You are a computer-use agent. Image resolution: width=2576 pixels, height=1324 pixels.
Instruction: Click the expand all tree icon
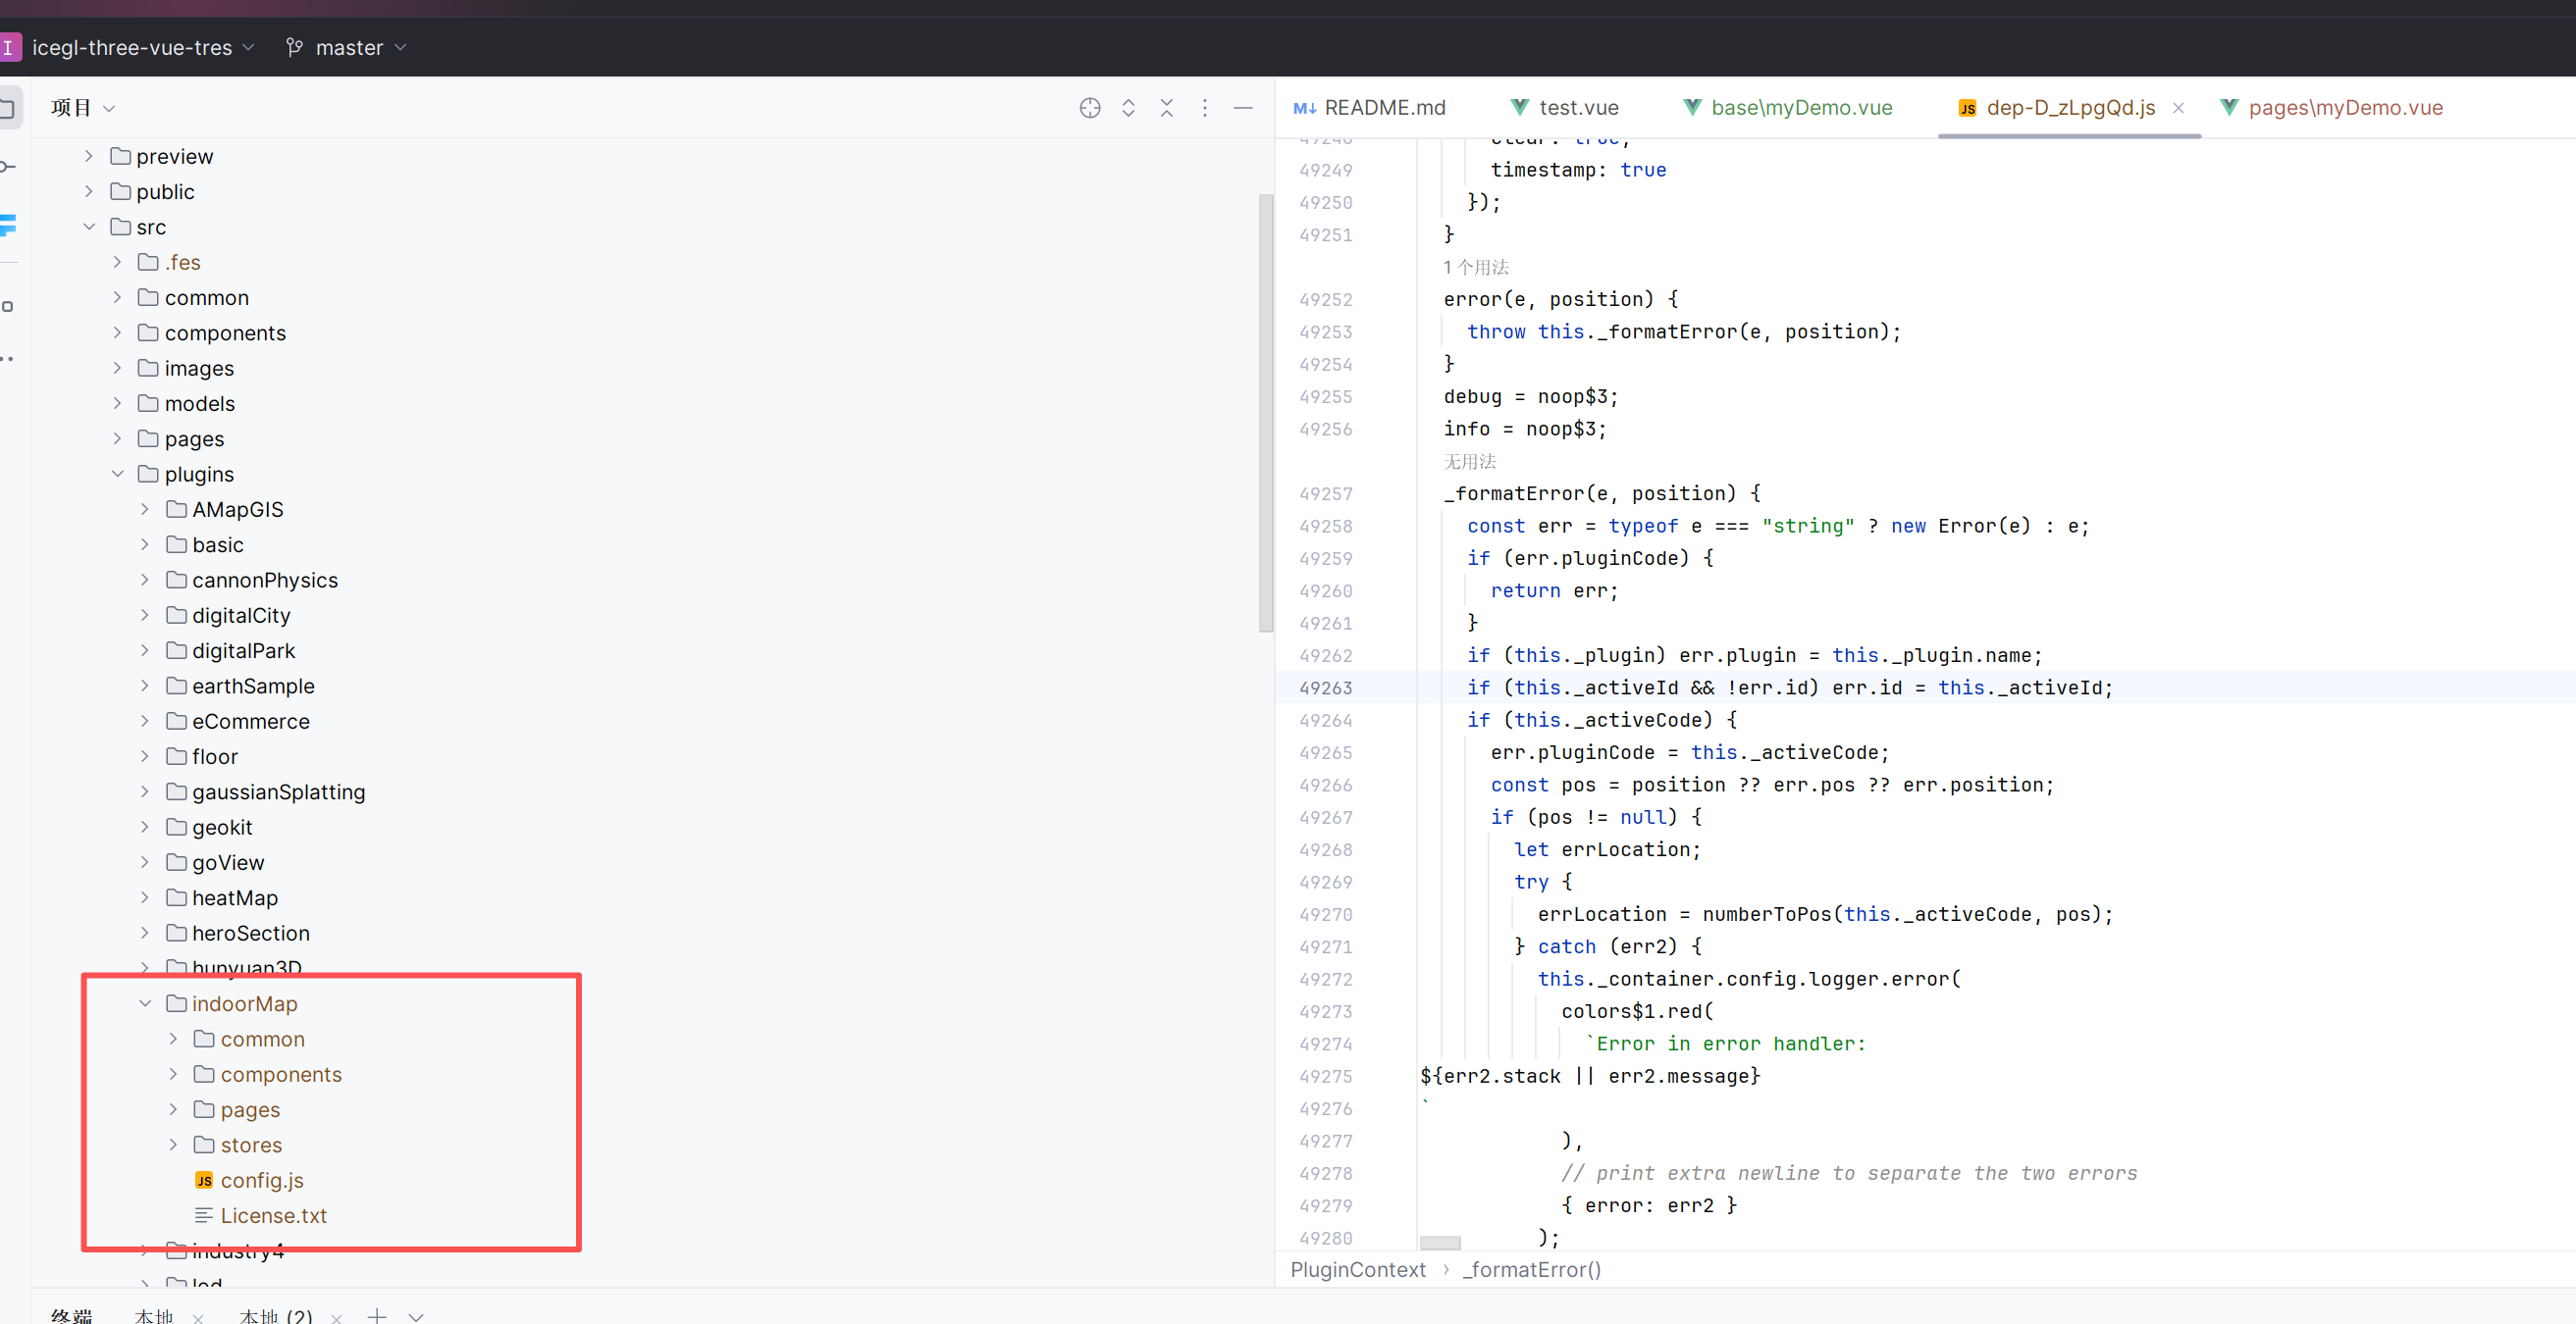(x=1128, y=108)
